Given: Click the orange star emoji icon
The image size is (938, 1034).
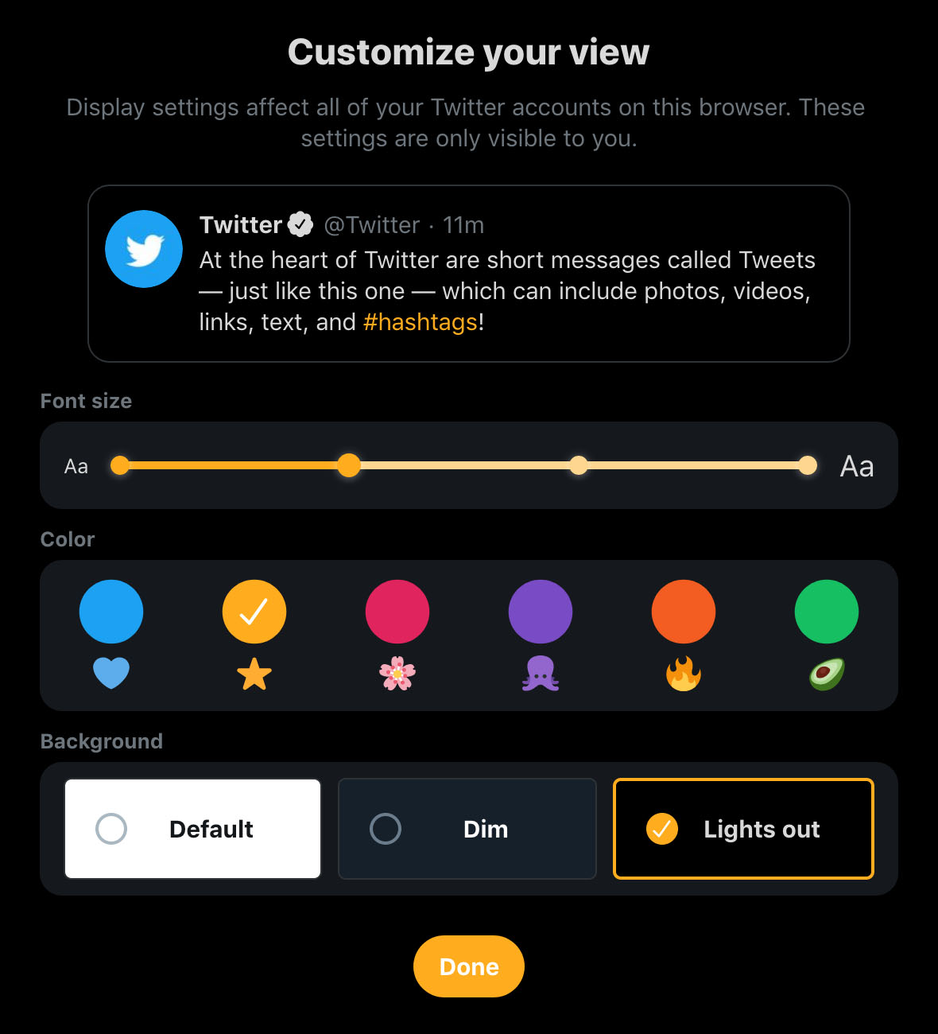Looking at the screenshot, I should (x=254, y=674).
